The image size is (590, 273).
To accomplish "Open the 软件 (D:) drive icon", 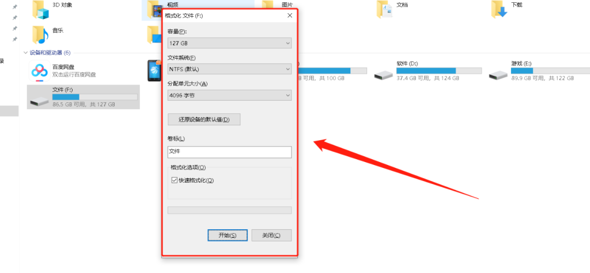I will 383,75.
